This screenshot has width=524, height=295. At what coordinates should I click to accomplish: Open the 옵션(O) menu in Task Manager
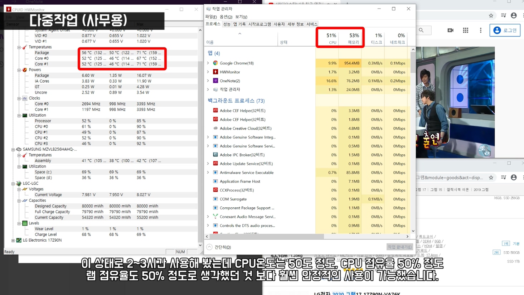[x=226, y=17]
